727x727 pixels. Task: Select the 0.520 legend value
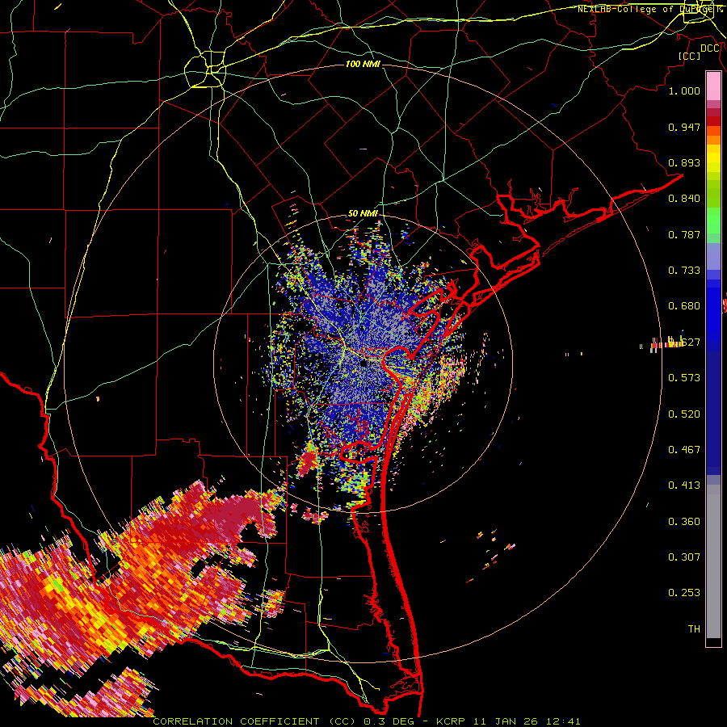coord(684,414)
